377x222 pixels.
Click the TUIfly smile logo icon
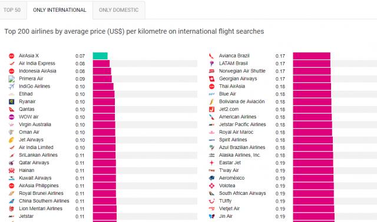point(211,201)
